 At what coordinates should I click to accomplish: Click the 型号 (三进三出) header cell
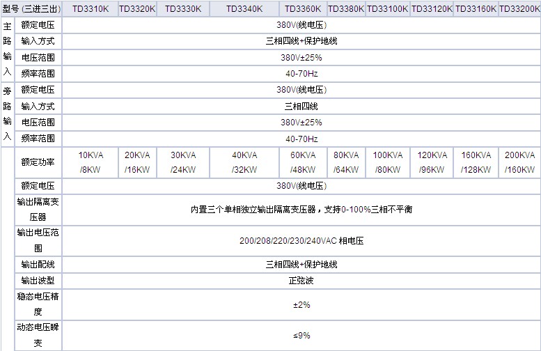[31, 9]
